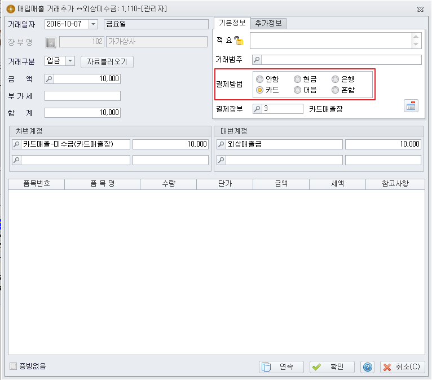
Task: Click the 수량 column header
Action: click(168, 184)
